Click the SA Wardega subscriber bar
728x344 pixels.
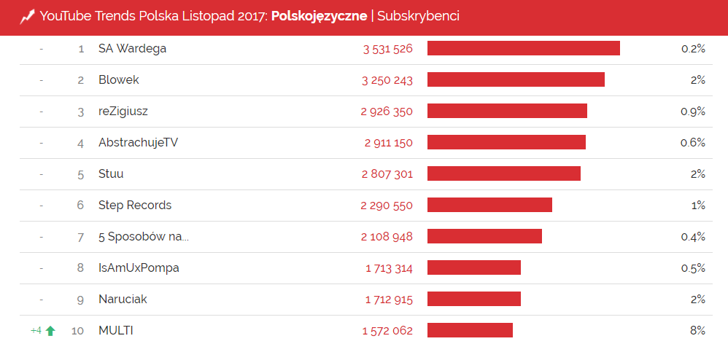523,48
